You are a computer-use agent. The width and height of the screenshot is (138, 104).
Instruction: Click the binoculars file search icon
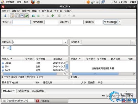74,16
